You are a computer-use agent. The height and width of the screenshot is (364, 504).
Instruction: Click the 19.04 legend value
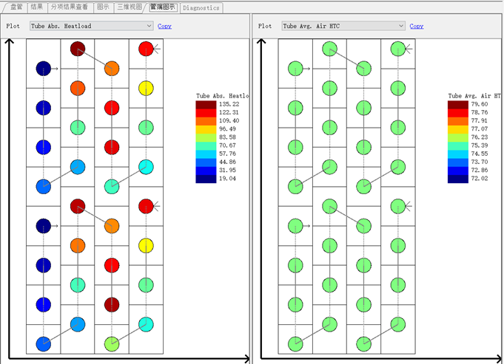227,179
